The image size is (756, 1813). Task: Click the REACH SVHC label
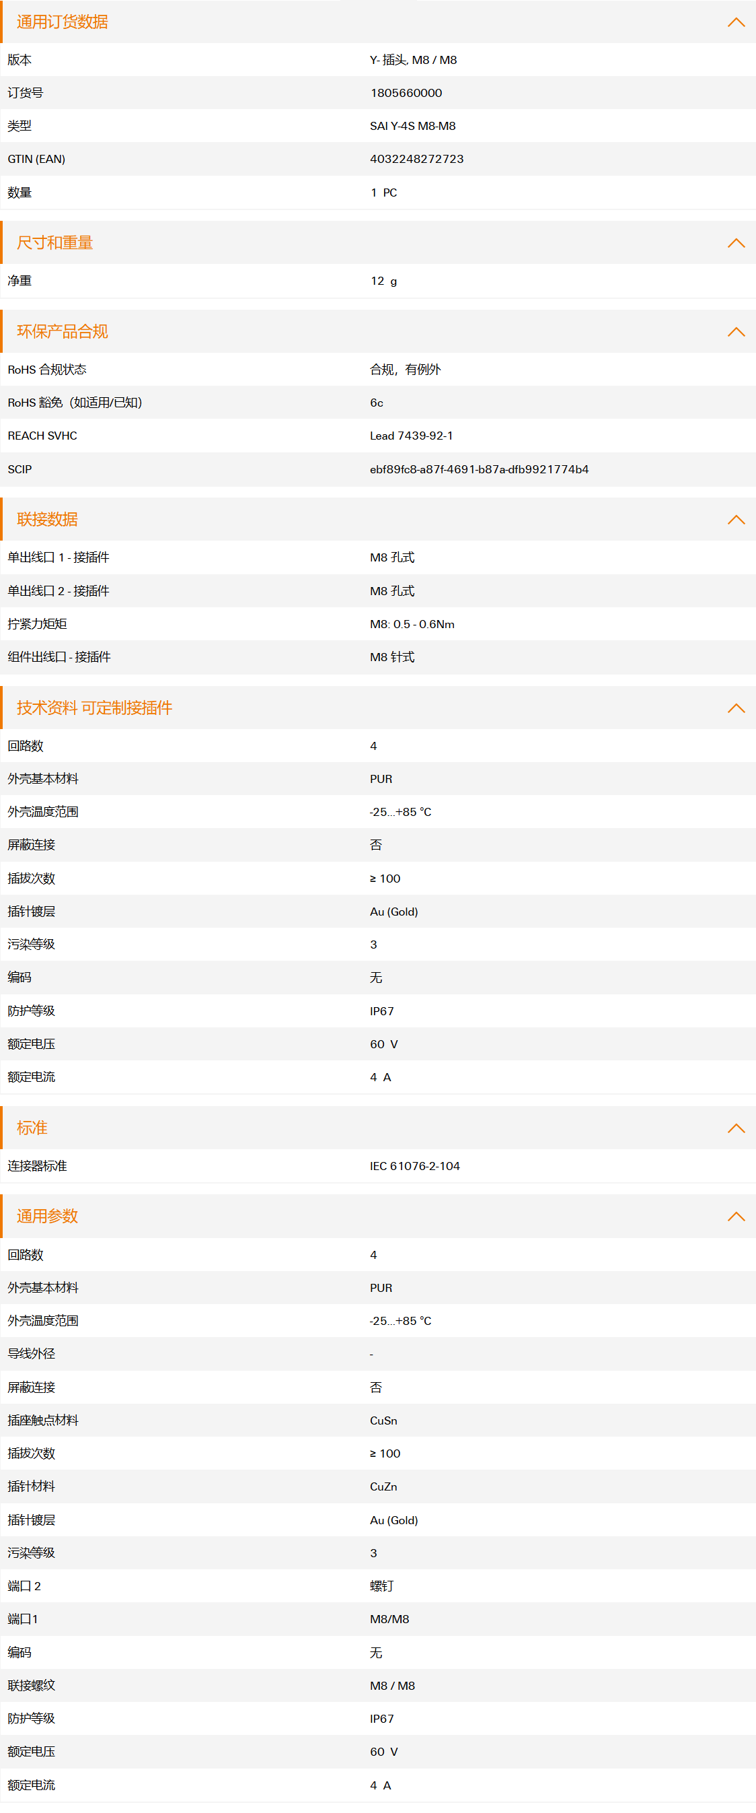pos(42,436)
